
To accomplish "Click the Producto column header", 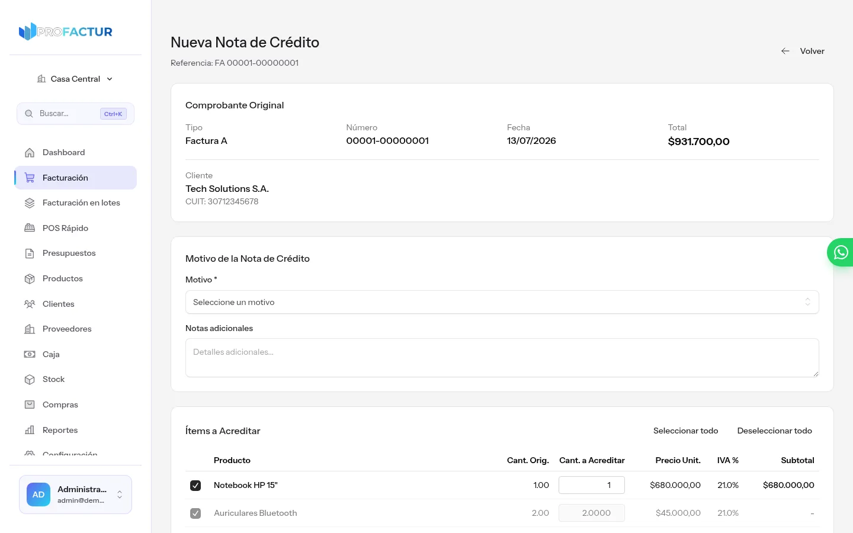I will pyautogui.click(x=232, y=460).
